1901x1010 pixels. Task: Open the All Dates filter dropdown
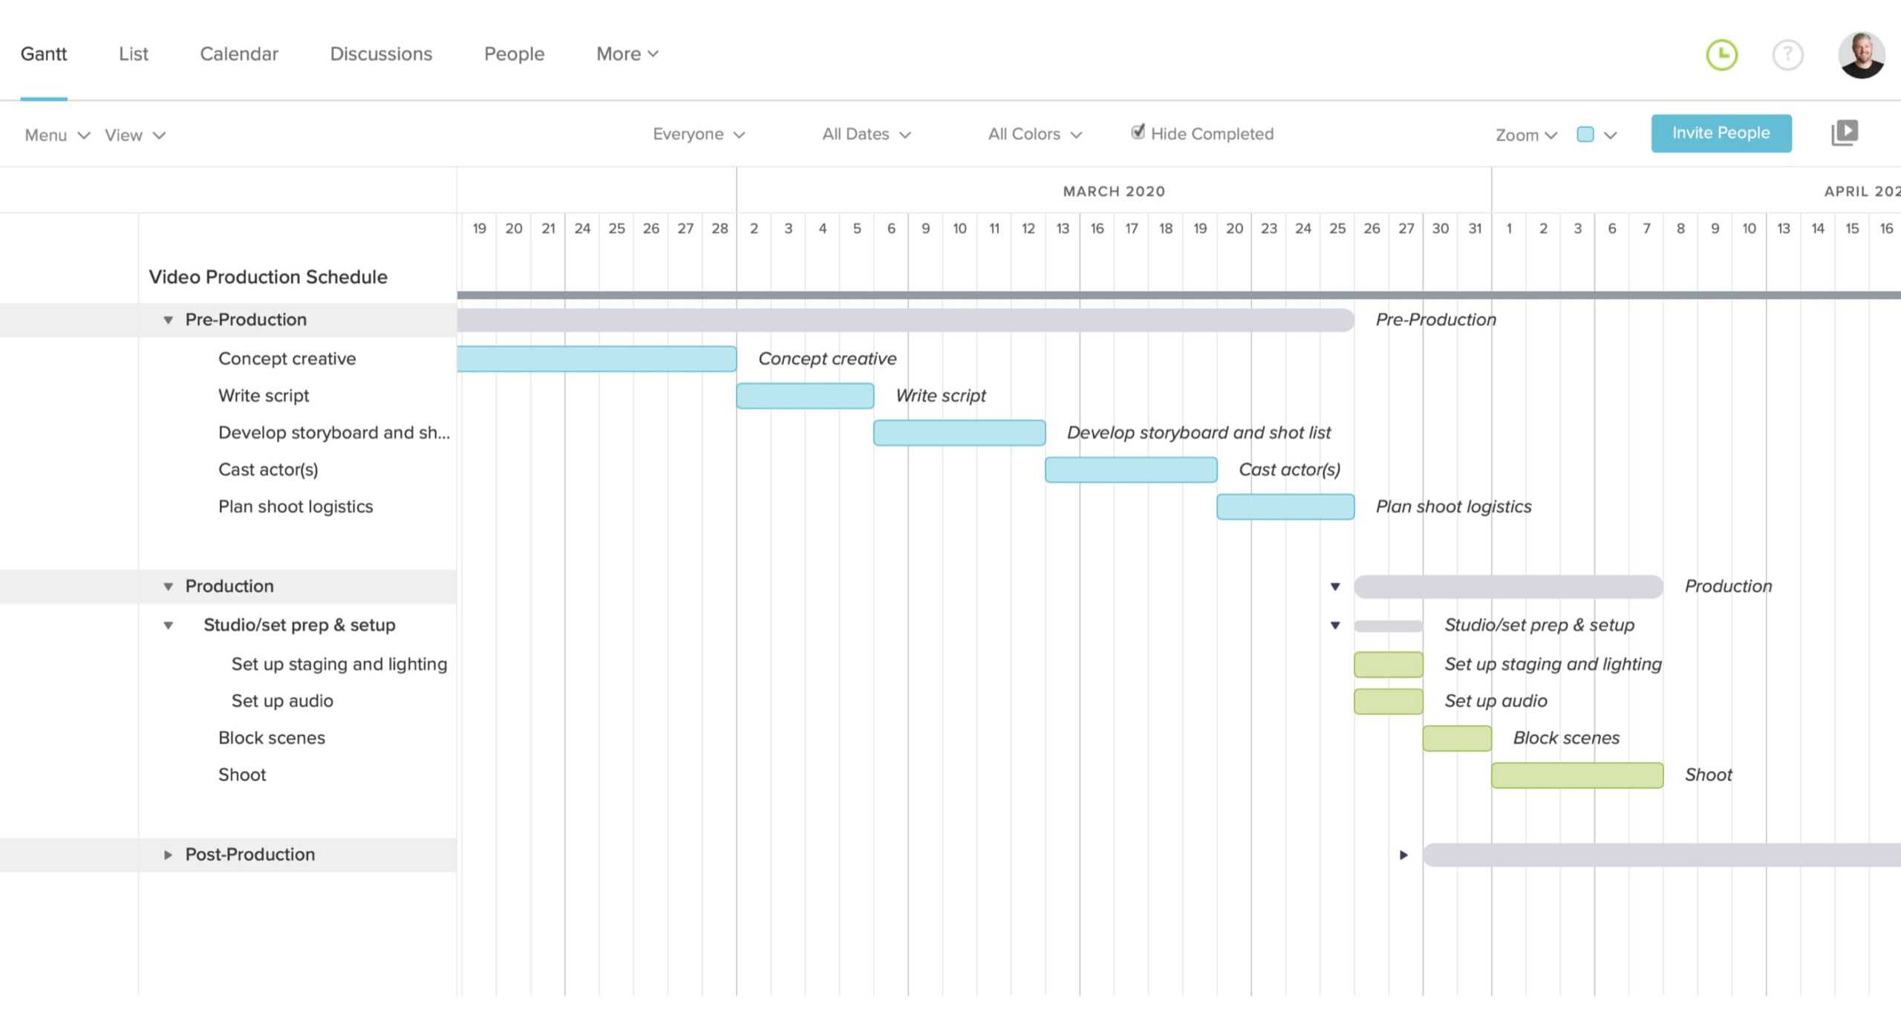(867, 134)
